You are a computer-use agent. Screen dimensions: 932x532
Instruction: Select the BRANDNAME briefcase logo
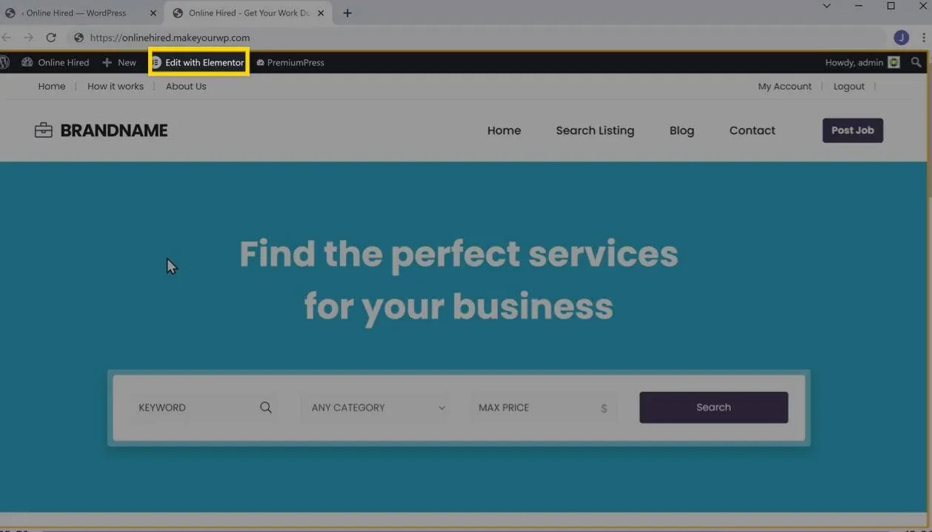coord(43,130)
